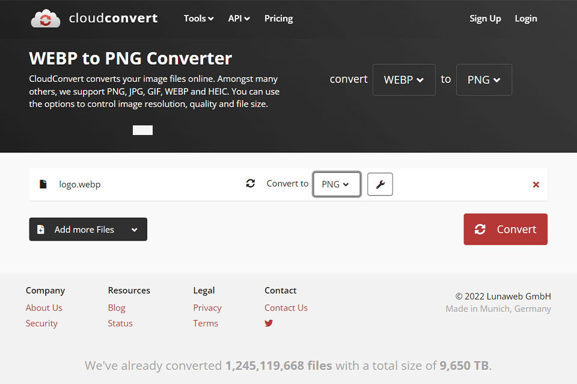Check the Status page link
This screenshot has width=577, height=384.
click(120, 323)
